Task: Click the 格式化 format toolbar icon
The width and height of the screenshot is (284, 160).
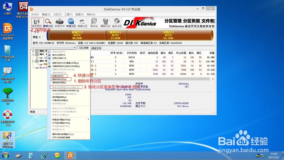Action: click(x=94, y=23)
